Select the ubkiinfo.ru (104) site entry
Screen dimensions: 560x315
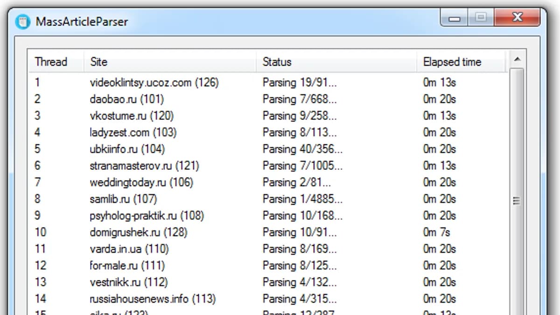click(x=127, y=149)
